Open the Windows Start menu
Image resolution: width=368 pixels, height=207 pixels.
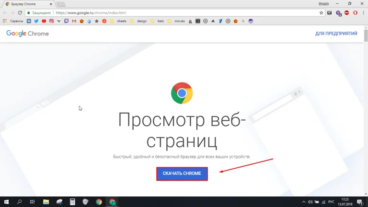(6, 202)
